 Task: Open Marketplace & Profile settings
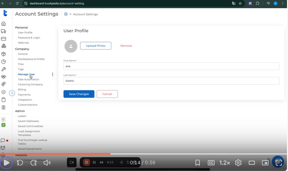point(31,59)
